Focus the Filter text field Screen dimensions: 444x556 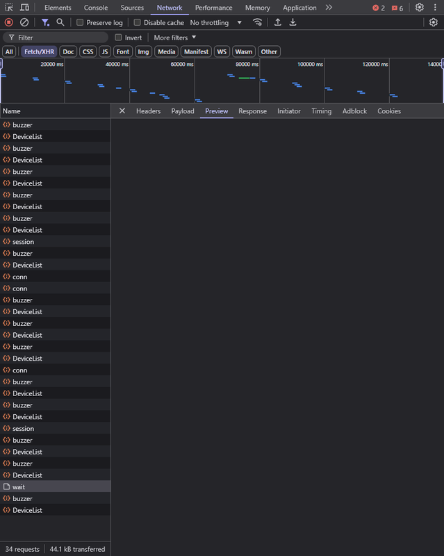56,38
